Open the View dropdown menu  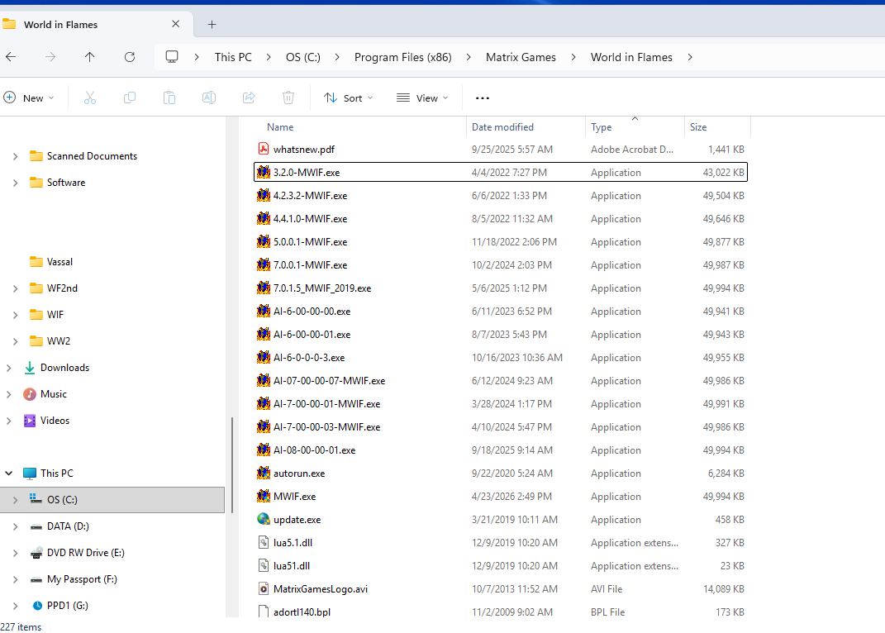[x=422, y=98]
